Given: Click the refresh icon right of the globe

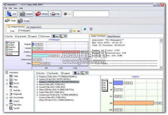Looking at the screenshot, I should pyautogui.click(x=91, y=29).
